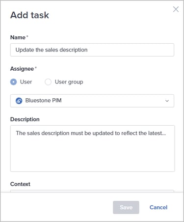Click the 'Update the sales description' text
The width and height of the screenshot is (184, 222).
(52, 50)
